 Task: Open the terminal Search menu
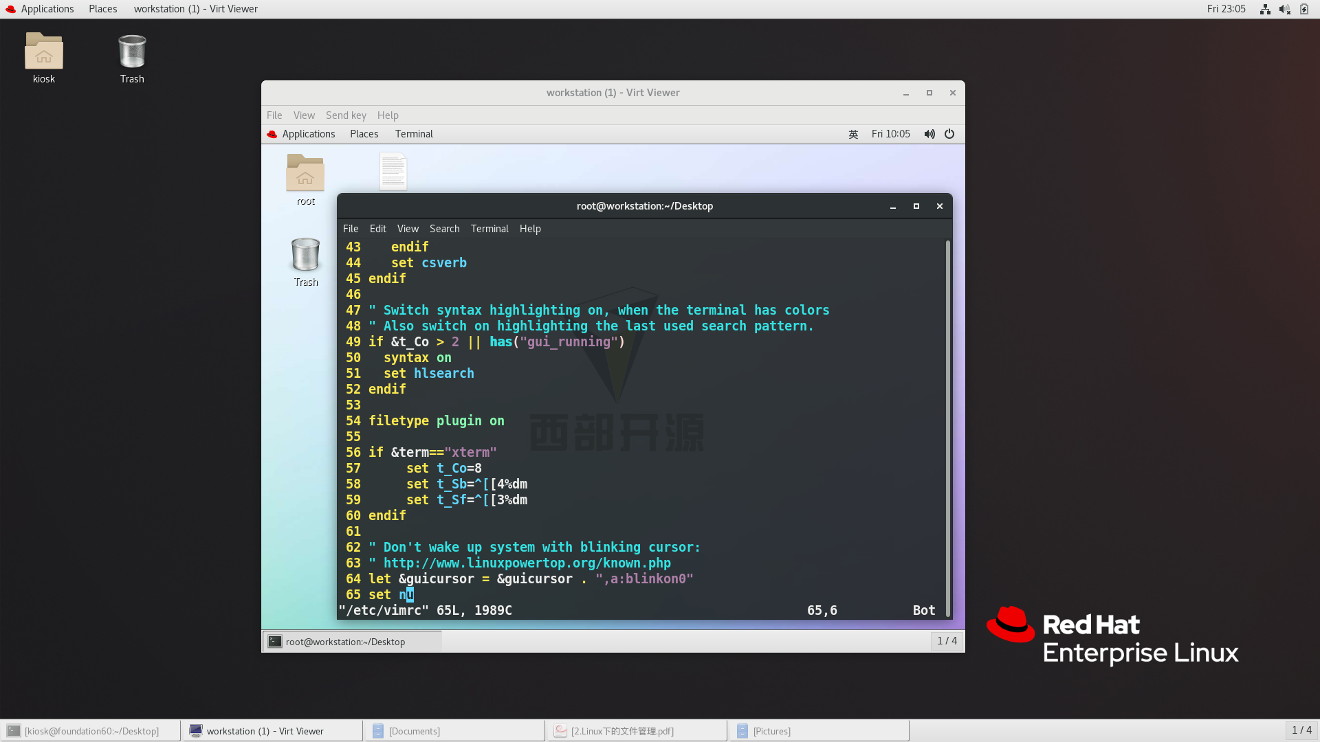pyautogui.click(x=444, y=229)
